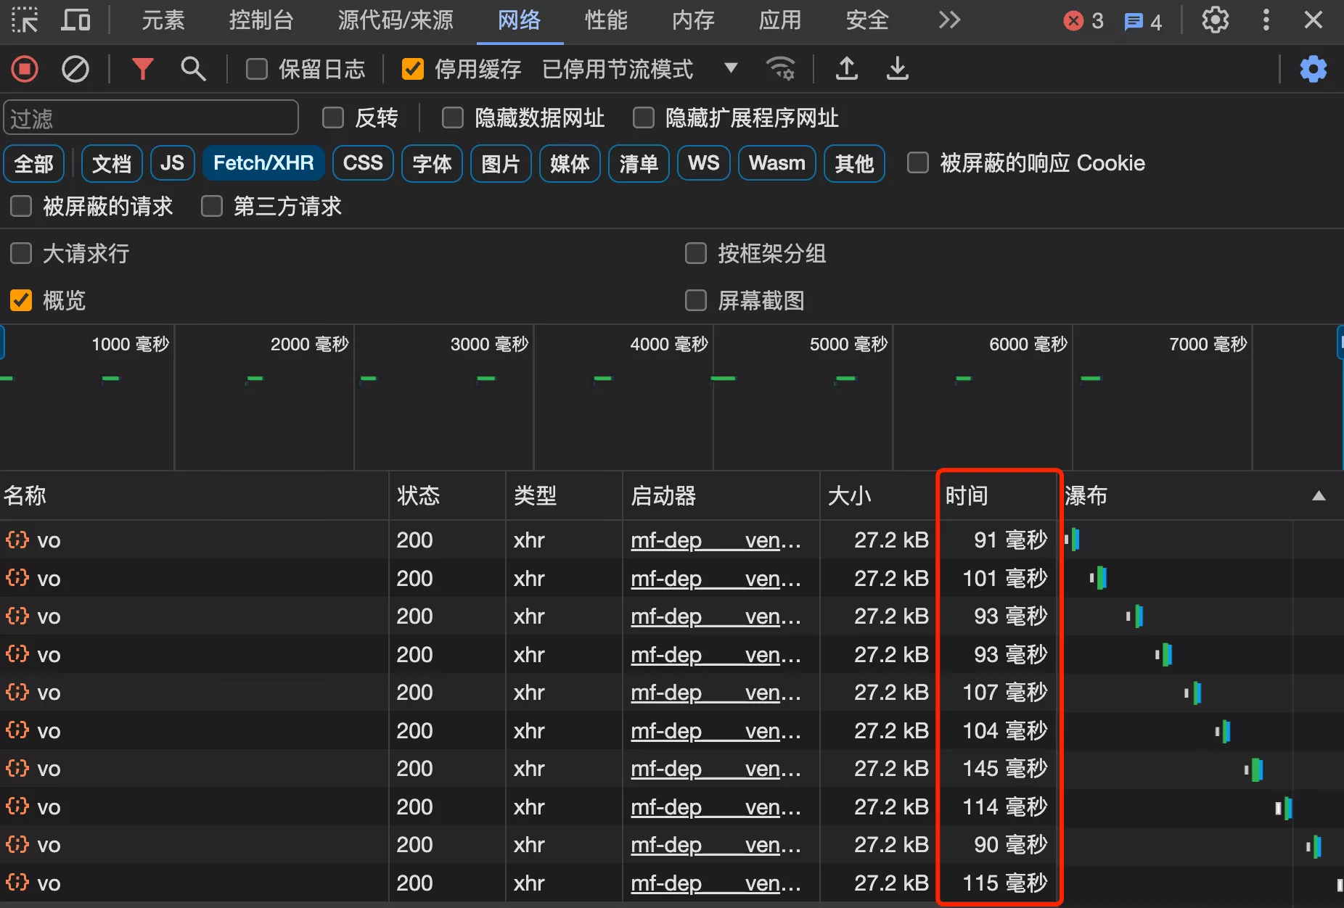This screenshot has height=908, width=1344.
Task: Filter by CSS type
Action: [363, 164]
